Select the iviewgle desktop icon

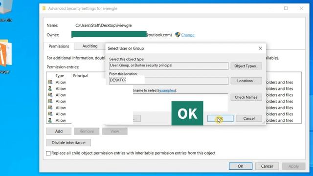point(5,57)
